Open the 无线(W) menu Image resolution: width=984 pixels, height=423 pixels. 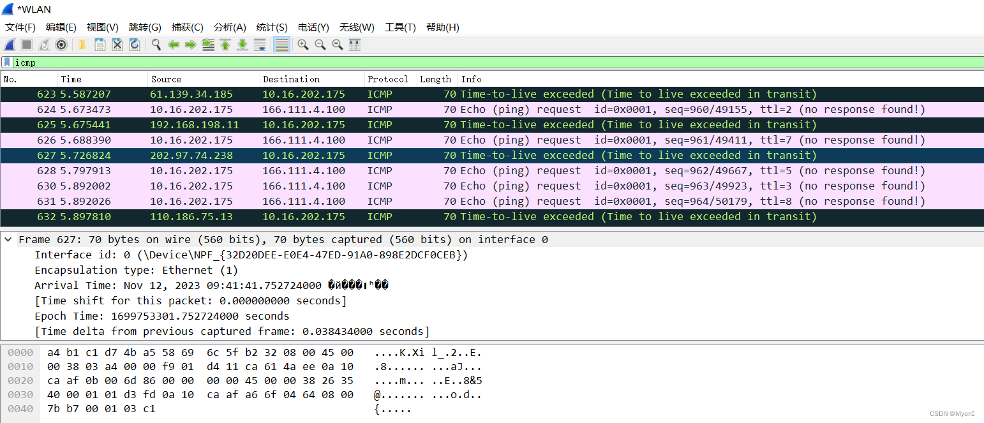pos(357,27)
